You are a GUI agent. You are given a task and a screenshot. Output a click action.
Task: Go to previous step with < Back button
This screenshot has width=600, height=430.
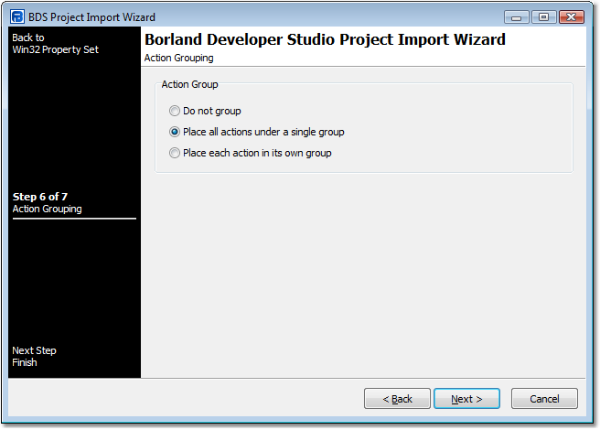tap(397, 399)
